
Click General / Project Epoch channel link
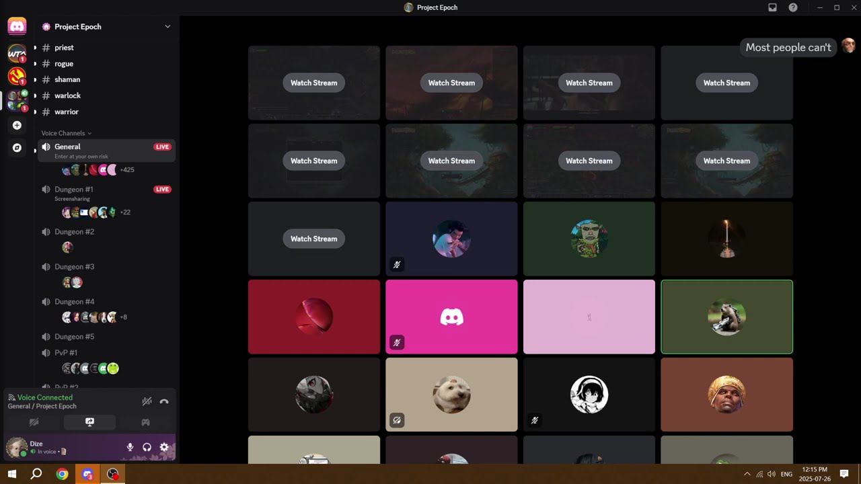coord(42,406)
